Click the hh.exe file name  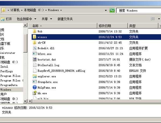click(x=42, y=93)
